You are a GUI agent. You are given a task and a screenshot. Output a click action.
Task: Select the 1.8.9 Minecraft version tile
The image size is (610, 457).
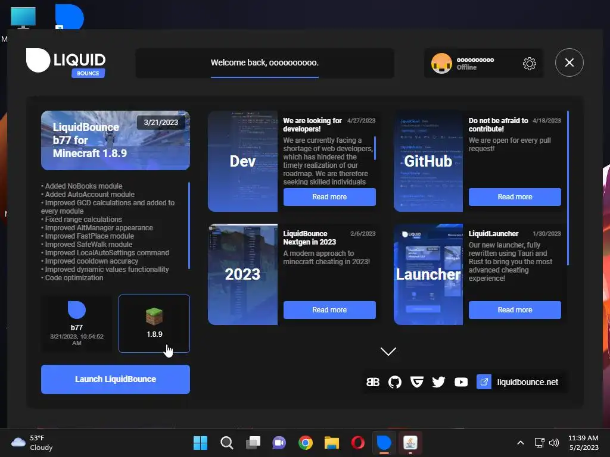coord(154,324)
